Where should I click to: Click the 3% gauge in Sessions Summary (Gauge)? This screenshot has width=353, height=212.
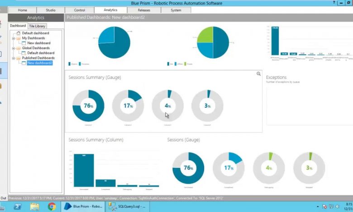pyautogui.click(x=207, y=106)
